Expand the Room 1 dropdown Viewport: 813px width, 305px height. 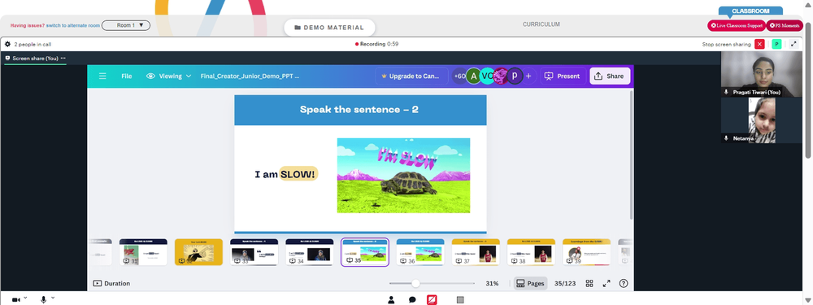click(x=126, y=25)
